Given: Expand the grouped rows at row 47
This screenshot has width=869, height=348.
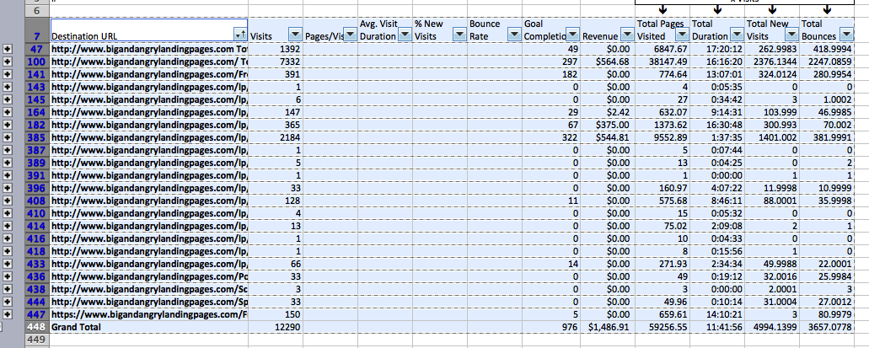Looking at the screenshot, I should click(x=8, y=49).
